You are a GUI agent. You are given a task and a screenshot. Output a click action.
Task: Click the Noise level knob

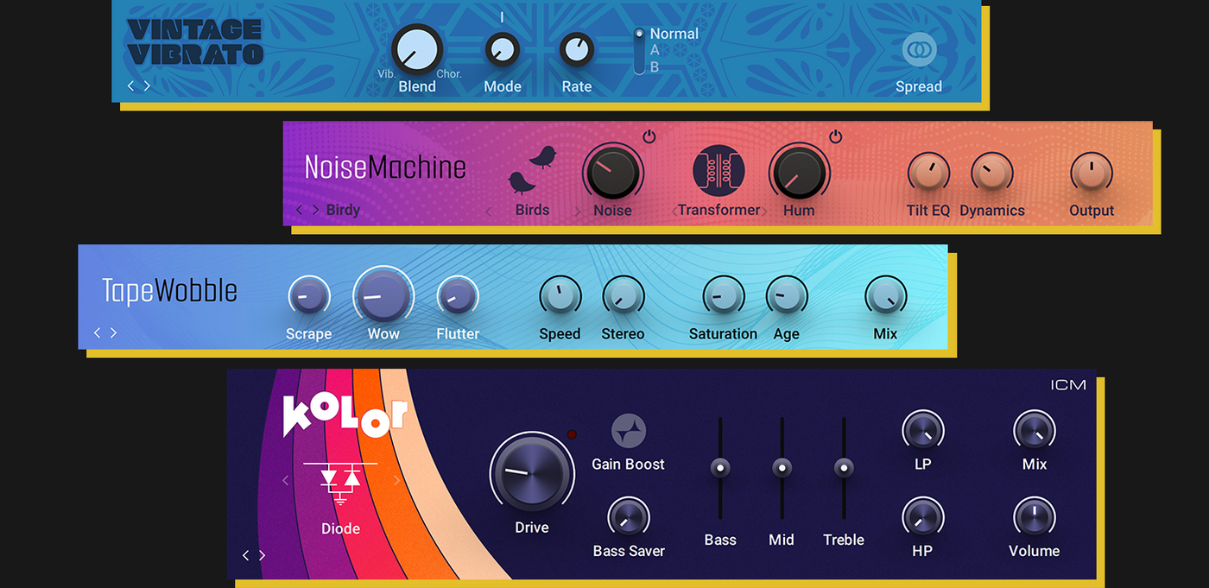coord(612,171)
